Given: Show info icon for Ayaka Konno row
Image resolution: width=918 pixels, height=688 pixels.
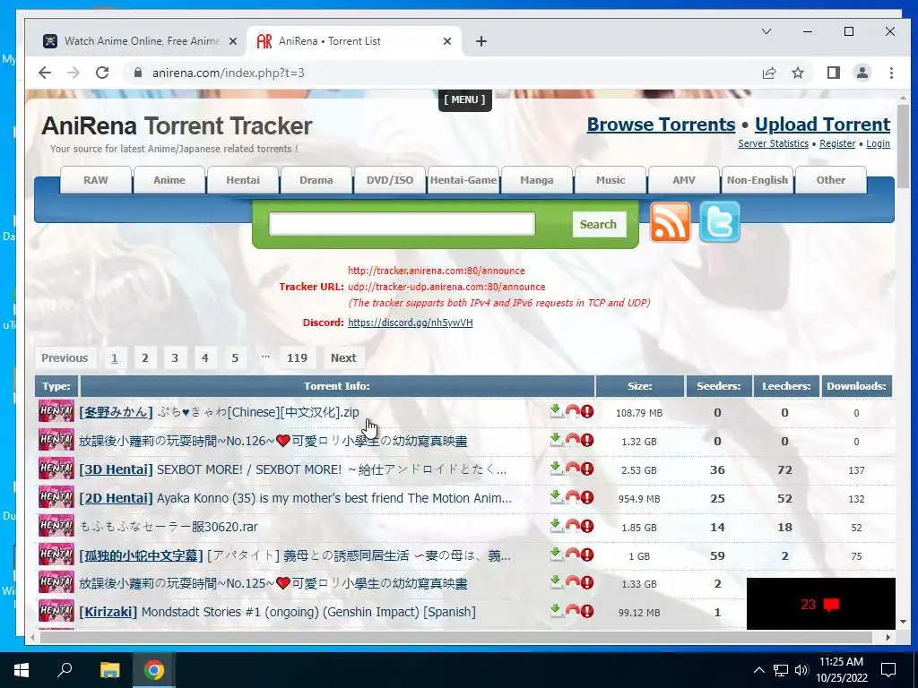Looking at the screenshot, I should click(587, 497).
